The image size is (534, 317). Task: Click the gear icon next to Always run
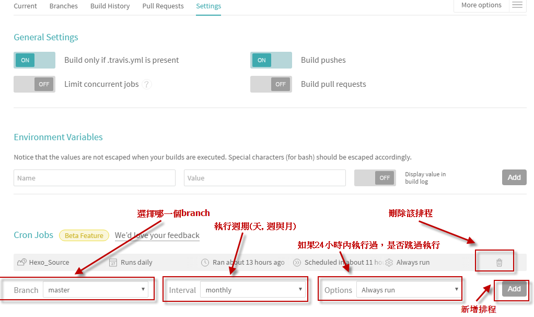pyautogui.click(x=389, y=262)
